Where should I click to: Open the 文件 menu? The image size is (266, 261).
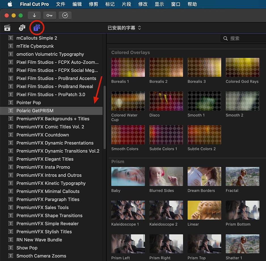pos(60,4)
